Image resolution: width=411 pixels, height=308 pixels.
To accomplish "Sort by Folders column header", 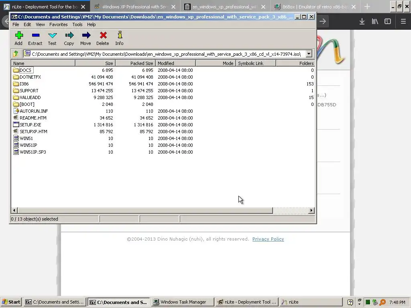I will tap(295, 63).
